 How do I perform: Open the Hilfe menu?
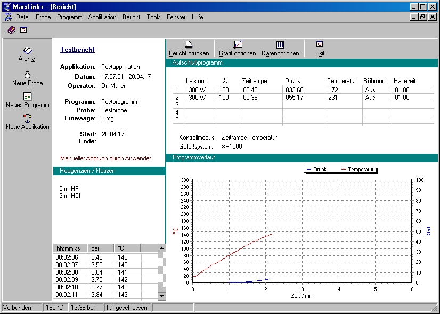click(x=197, y=17)
